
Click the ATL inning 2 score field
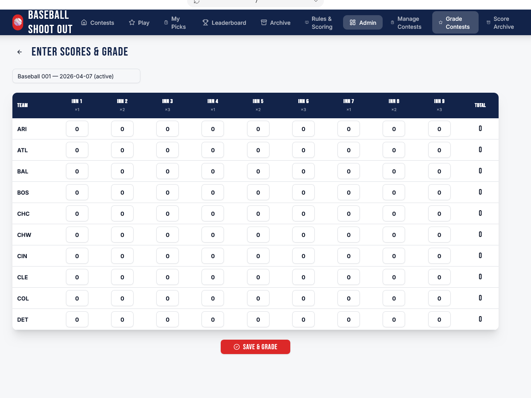tap(122, 150)
